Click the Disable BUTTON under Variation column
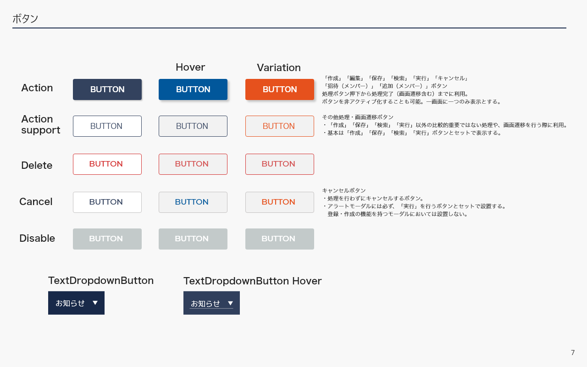 click(280, 239)
